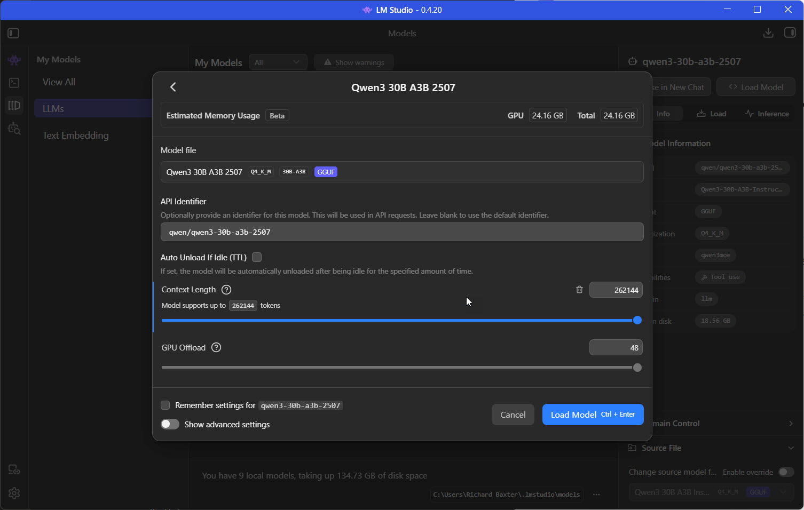Click Tool use capability chip
Viewport: 804px width, 510px height.
(x=721, y=277)
